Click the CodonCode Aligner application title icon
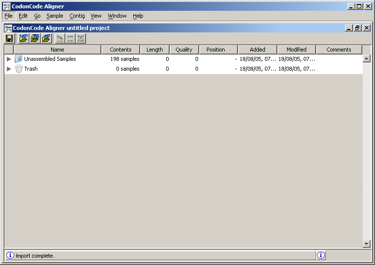 [x=7, y=6]
